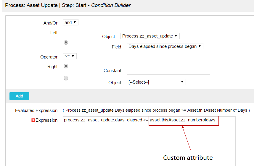Open the Days elapsed since process began field dropdown
Image resolution: width=254 pixels, height=166 pixels.
click(x=165, y=46)
